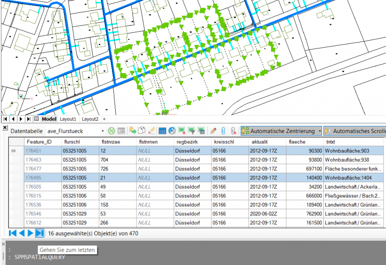Open the Datentabelle ave_Flurstueck dropdown
Screen dimensions: 386x265
point(102,131)
